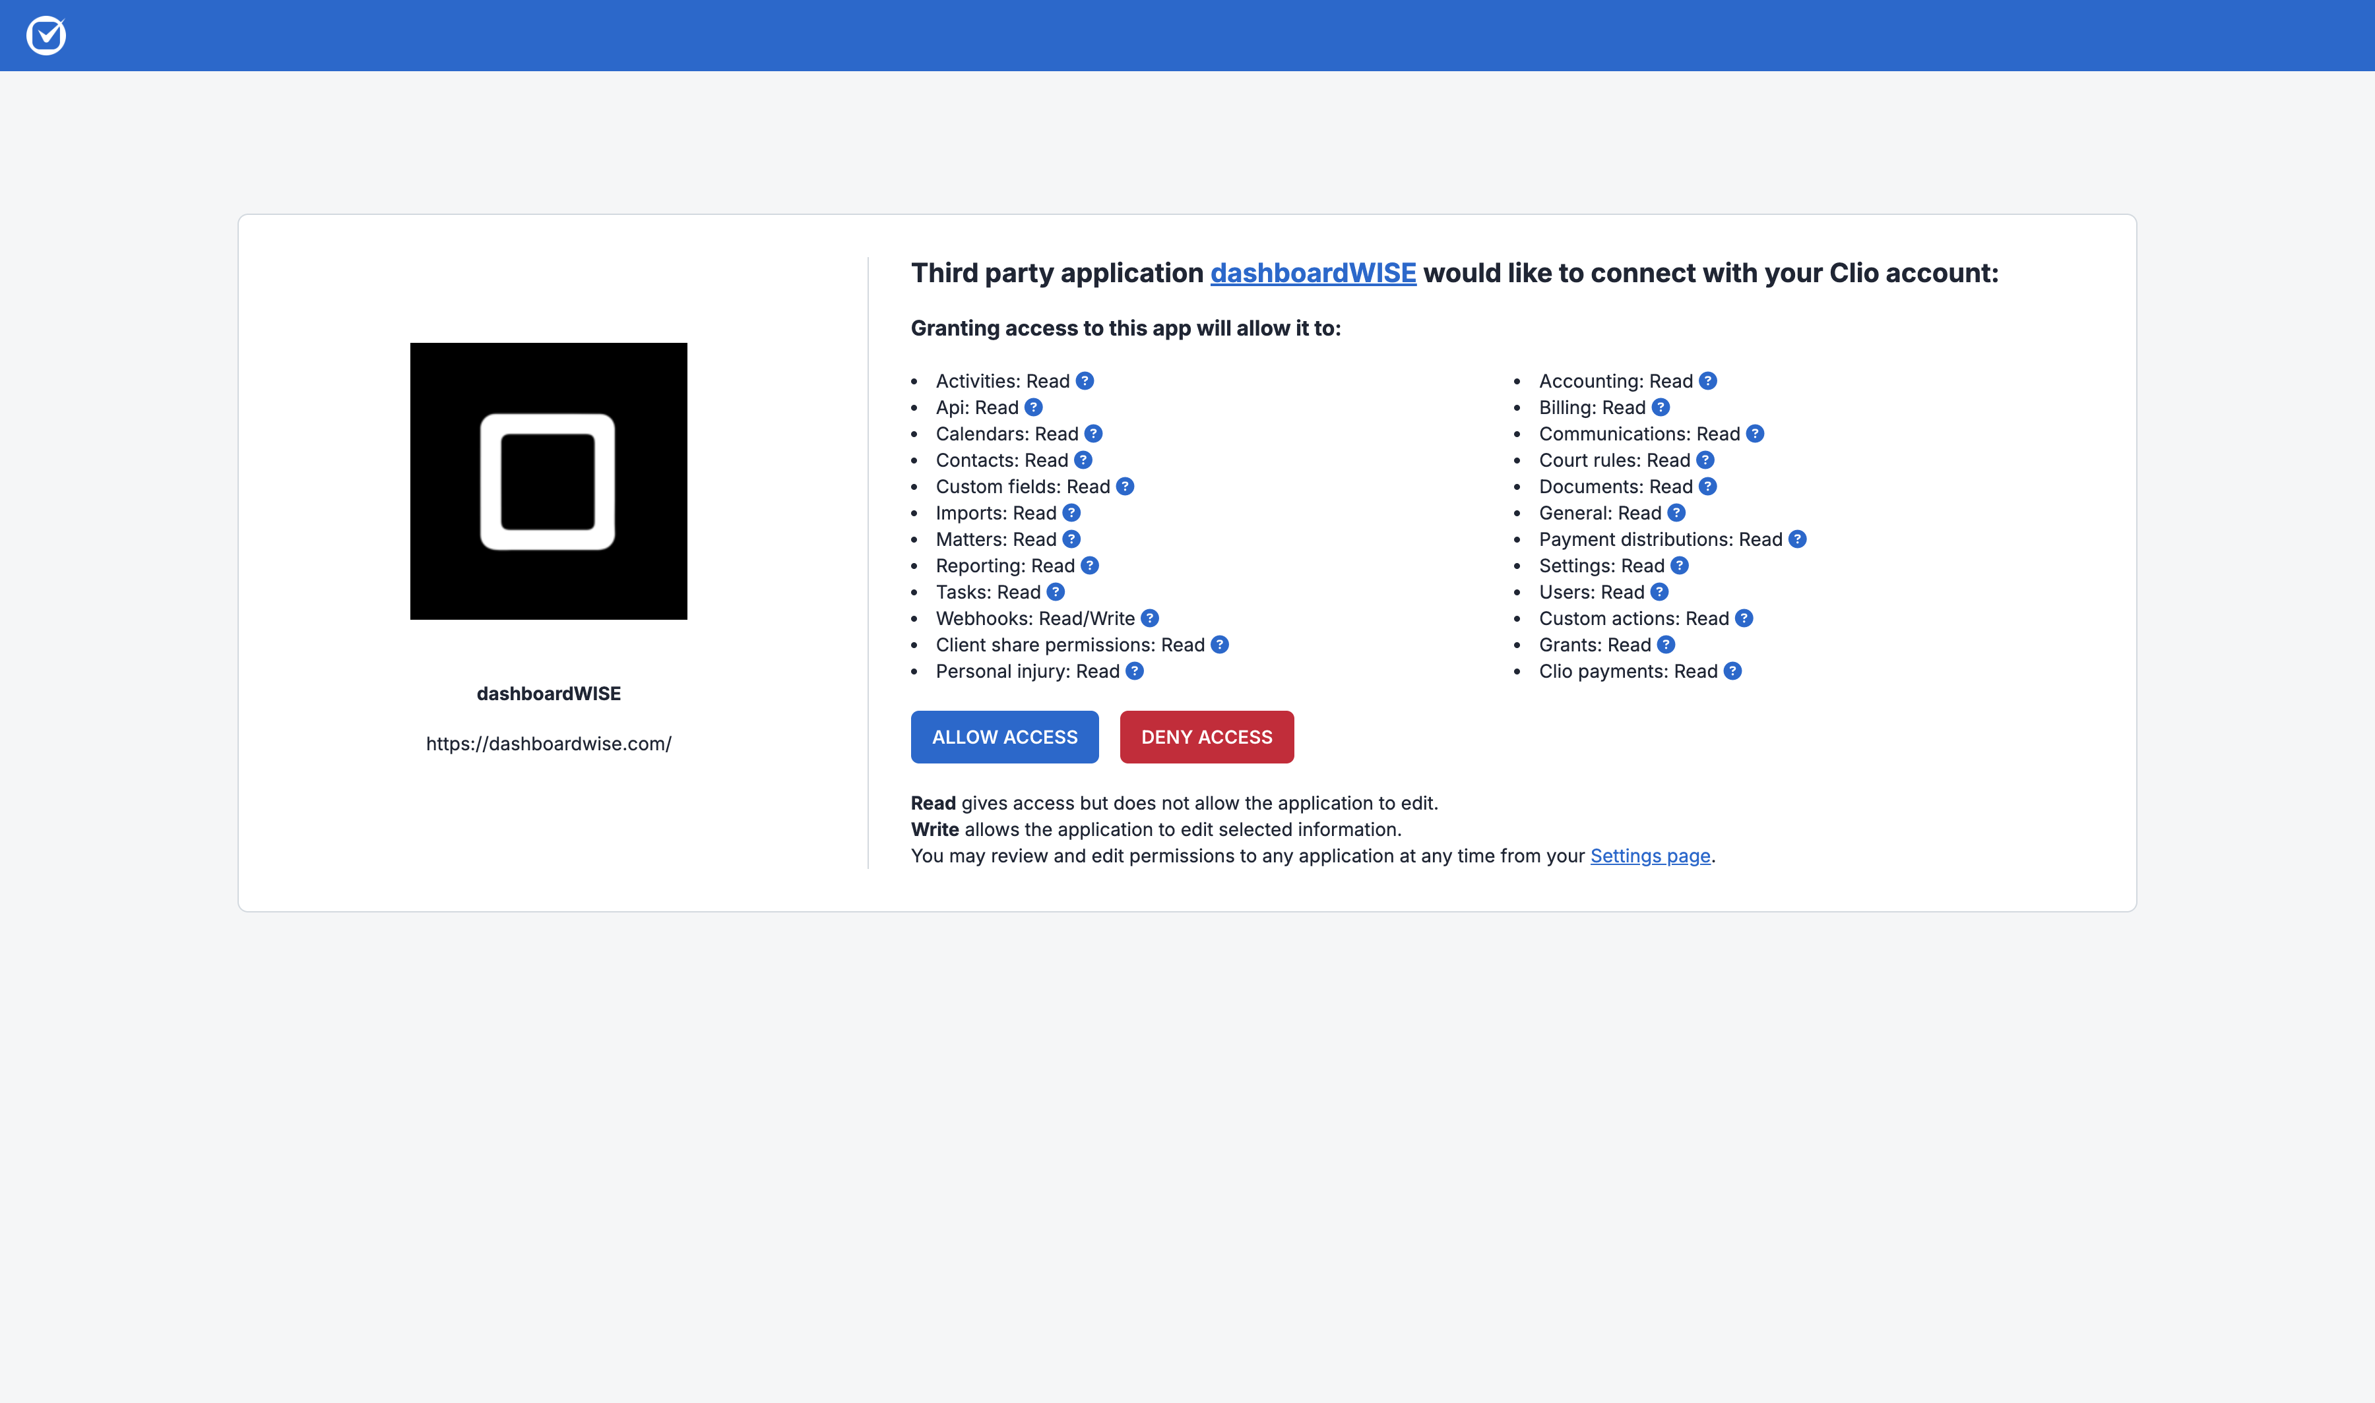
Task: Click question mark beside Documents: Read
Action: tap(1707, 487)
